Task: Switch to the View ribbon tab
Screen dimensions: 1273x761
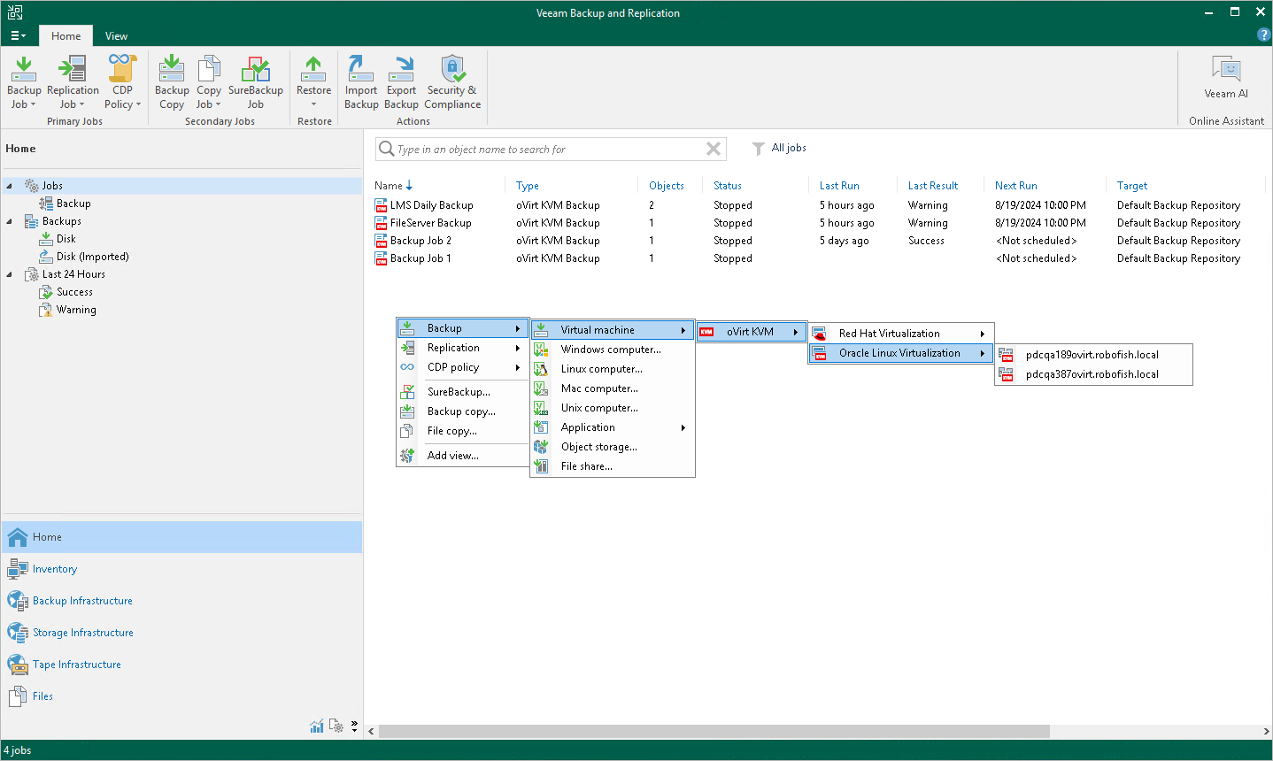Action: pyautogui.click(x=116, y=36)
